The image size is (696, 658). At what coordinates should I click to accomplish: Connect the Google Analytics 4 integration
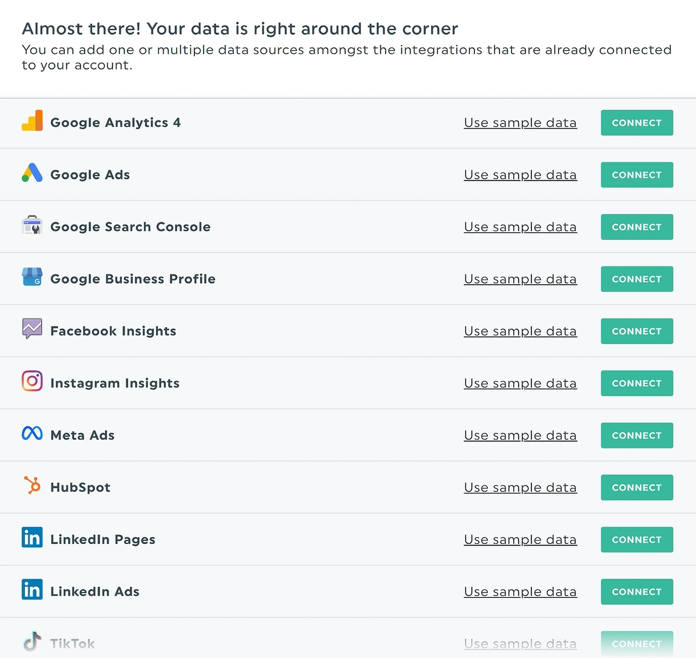pyautogui.click(x=636, y=122)
